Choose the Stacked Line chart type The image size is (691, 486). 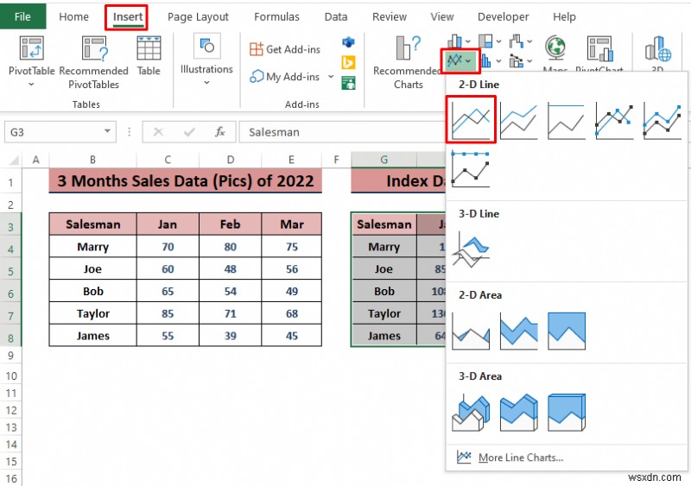pos(519,120)
